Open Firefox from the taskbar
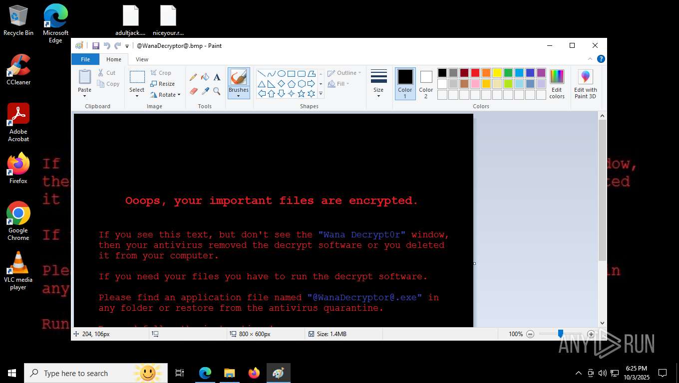 pyautogui.click(x=254, y=373)
